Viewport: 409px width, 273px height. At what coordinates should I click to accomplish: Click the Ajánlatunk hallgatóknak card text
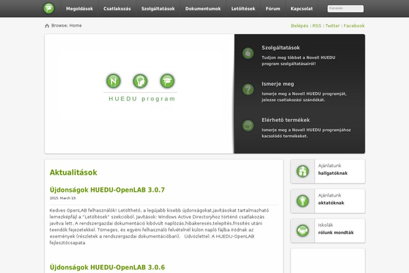(x=333, y=169)
